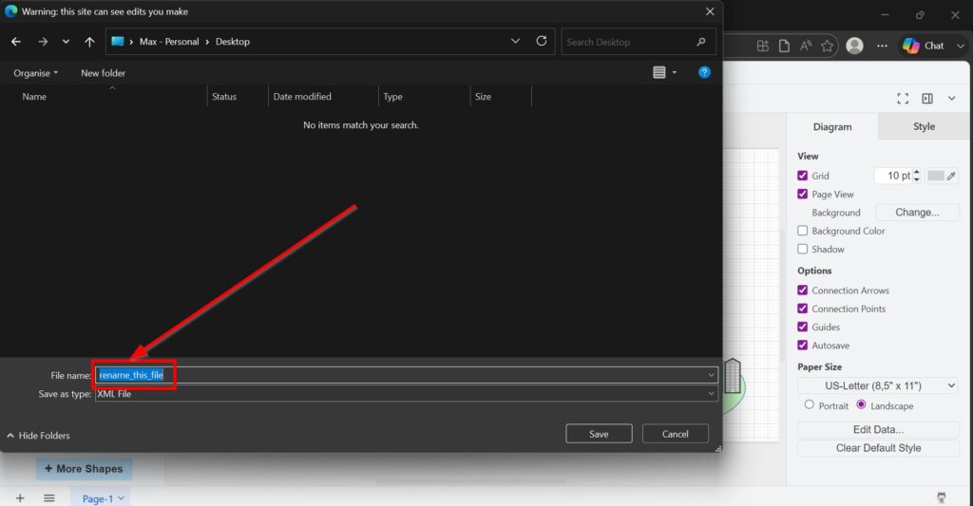
Task: Add page to Edge favorites star
Action: pos(828,46)
